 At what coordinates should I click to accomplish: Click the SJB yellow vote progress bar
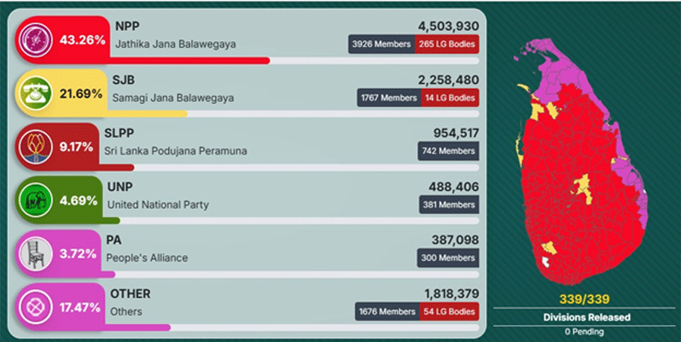coord(147,114)
